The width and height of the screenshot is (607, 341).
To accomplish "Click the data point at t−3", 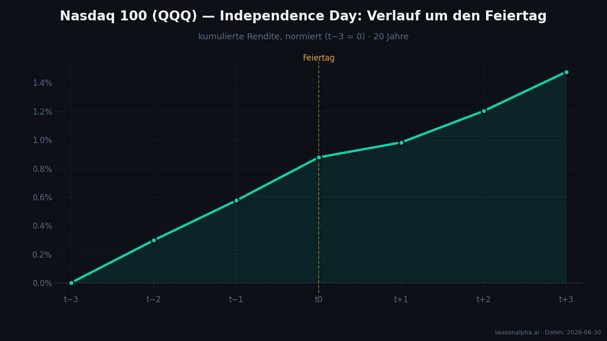I will click(71, 283).
